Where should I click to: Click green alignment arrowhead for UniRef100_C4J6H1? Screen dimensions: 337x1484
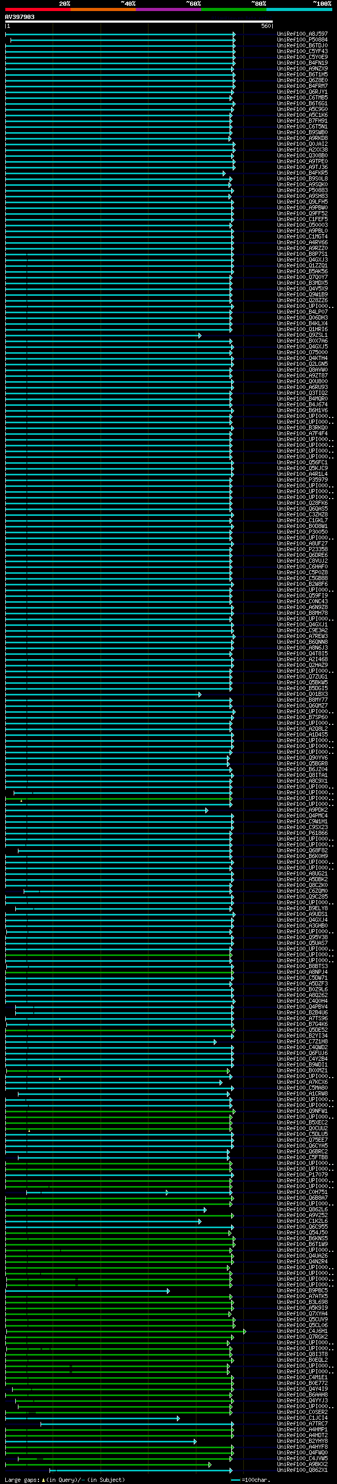[244, 1331]
